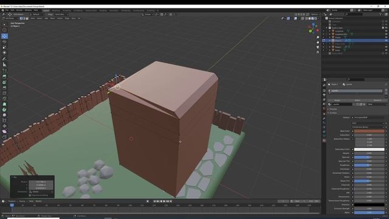Select the Loop Cut tool

click(x=4, y=93)
